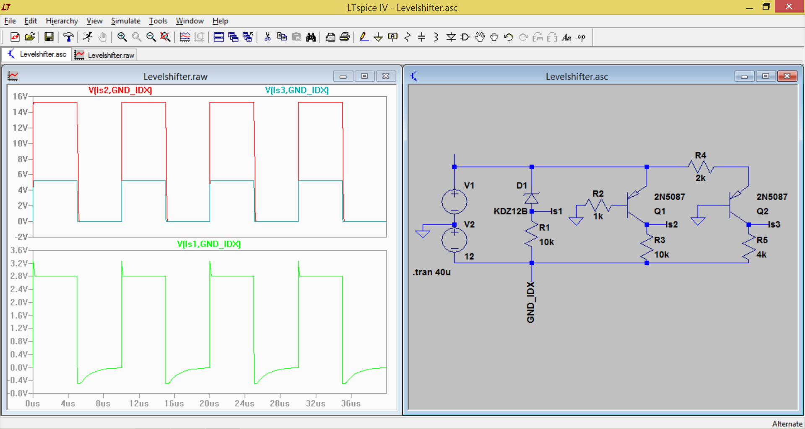
Task: Click the Redo arrow icon
Action: click(x=523, y=37)
